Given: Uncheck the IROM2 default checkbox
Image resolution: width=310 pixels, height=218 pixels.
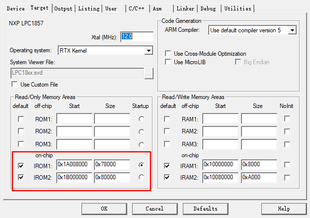Looking at the screenshot, I should pyautogui.click(x=21, y=177).
